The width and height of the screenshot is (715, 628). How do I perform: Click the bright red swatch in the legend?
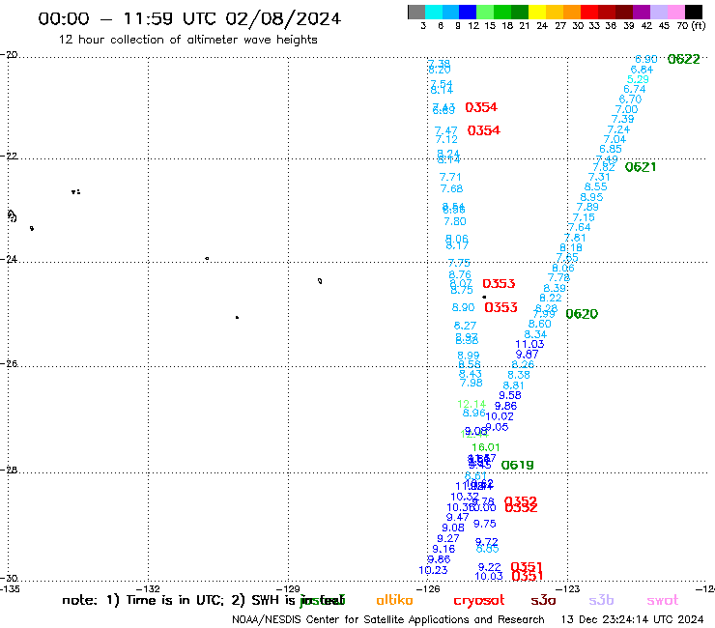589,12
